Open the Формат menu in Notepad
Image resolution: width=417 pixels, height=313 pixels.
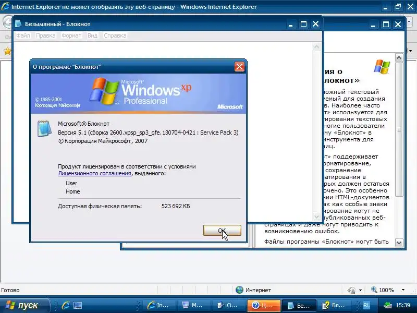click(71, 35)
